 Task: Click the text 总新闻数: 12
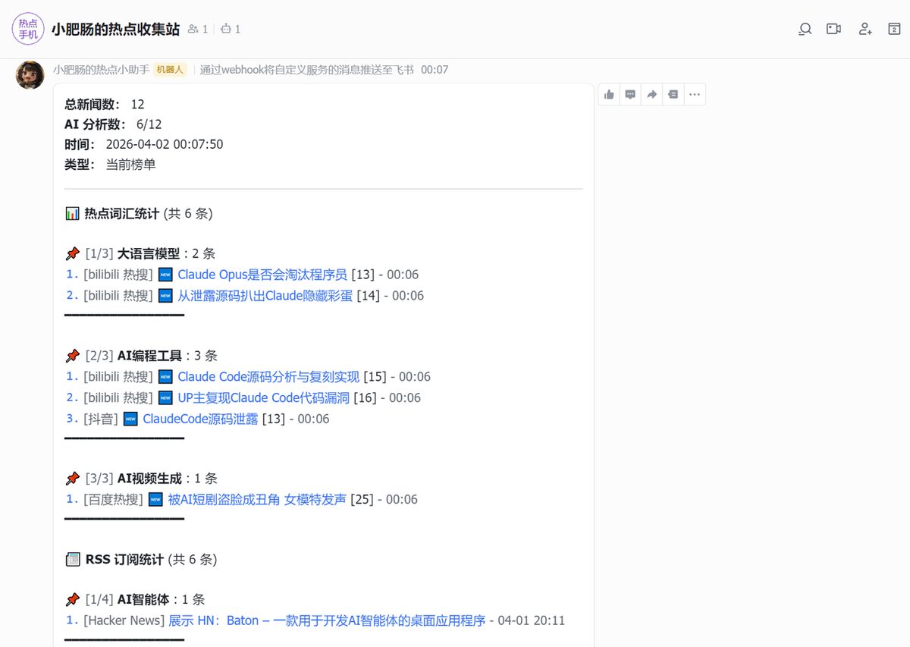(105, 105)
